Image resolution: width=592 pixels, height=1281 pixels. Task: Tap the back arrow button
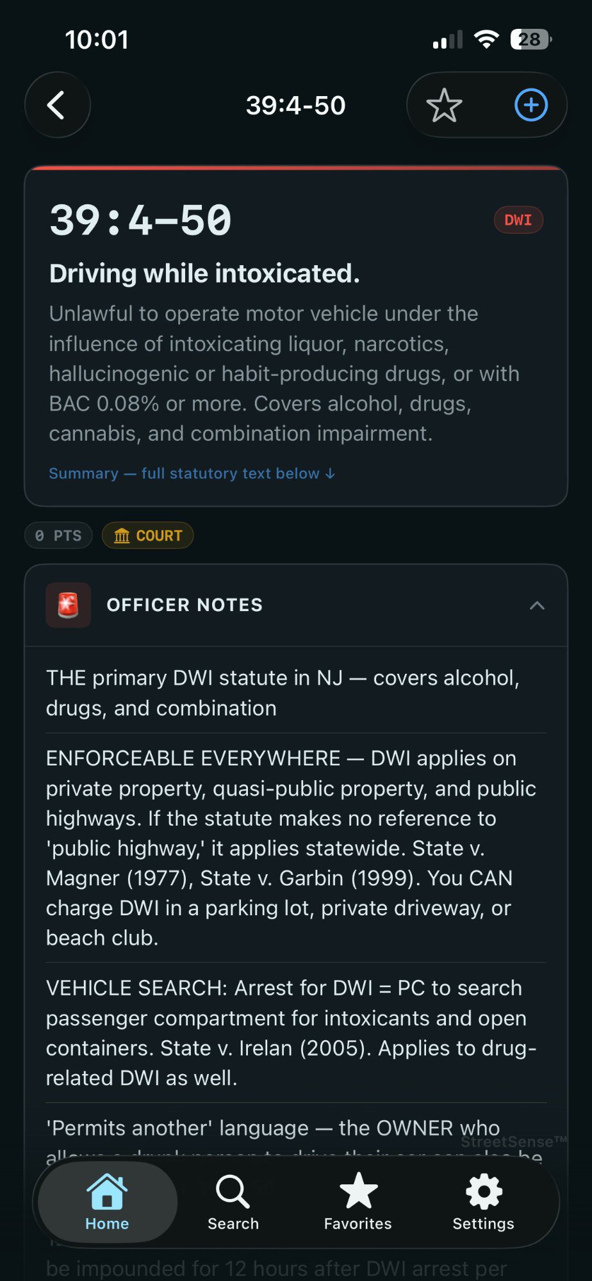click(57, 105)
